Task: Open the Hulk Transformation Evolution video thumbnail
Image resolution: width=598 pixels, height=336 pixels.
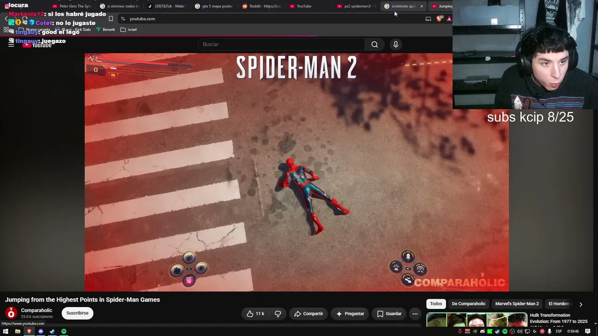Action: tap(477, 320)
